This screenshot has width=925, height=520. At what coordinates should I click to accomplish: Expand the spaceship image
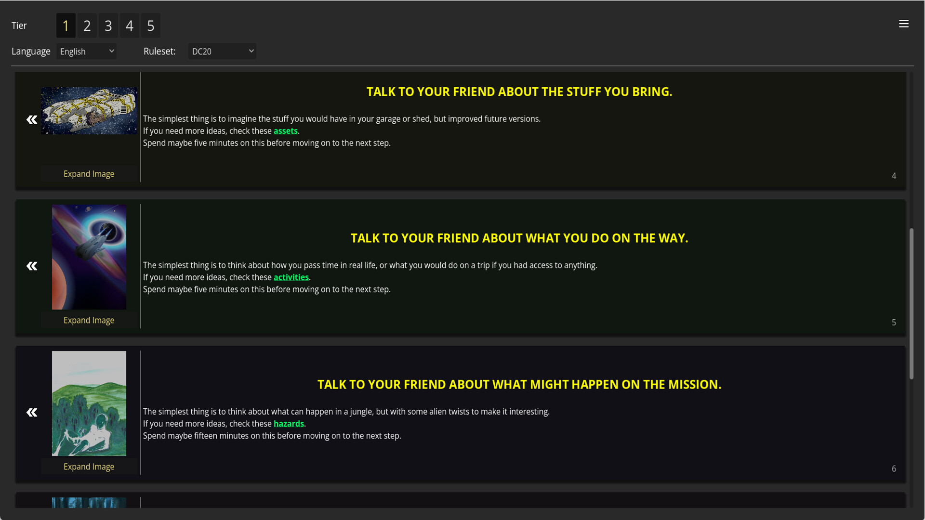click(x=89, y=174)
